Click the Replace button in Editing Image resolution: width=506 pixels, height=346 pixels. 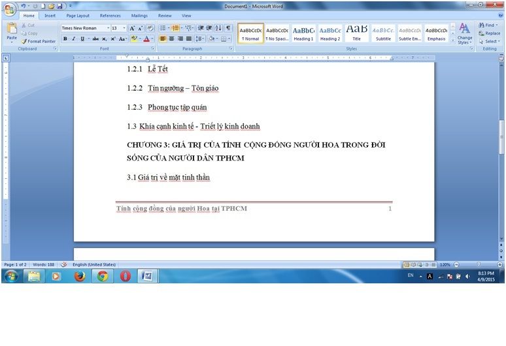(489, 33)
